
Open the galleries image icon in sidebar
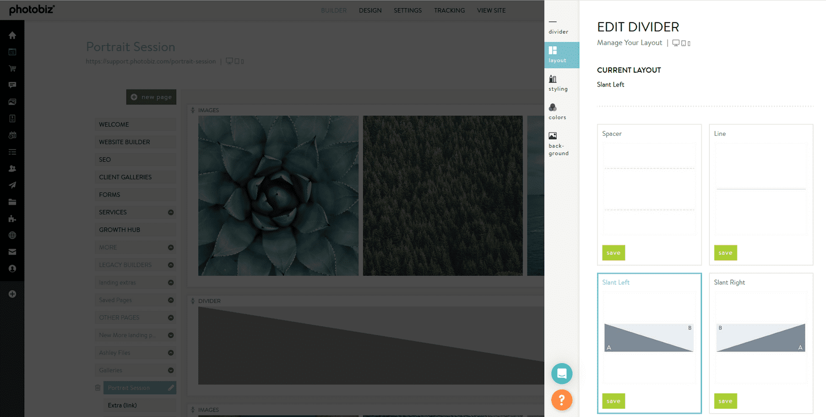pyautogui.click(x=12, y=101)
